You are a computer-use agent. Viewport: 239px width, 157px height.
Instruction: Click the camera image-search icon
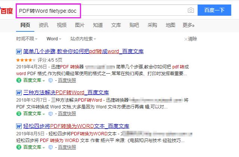(191, 10)
